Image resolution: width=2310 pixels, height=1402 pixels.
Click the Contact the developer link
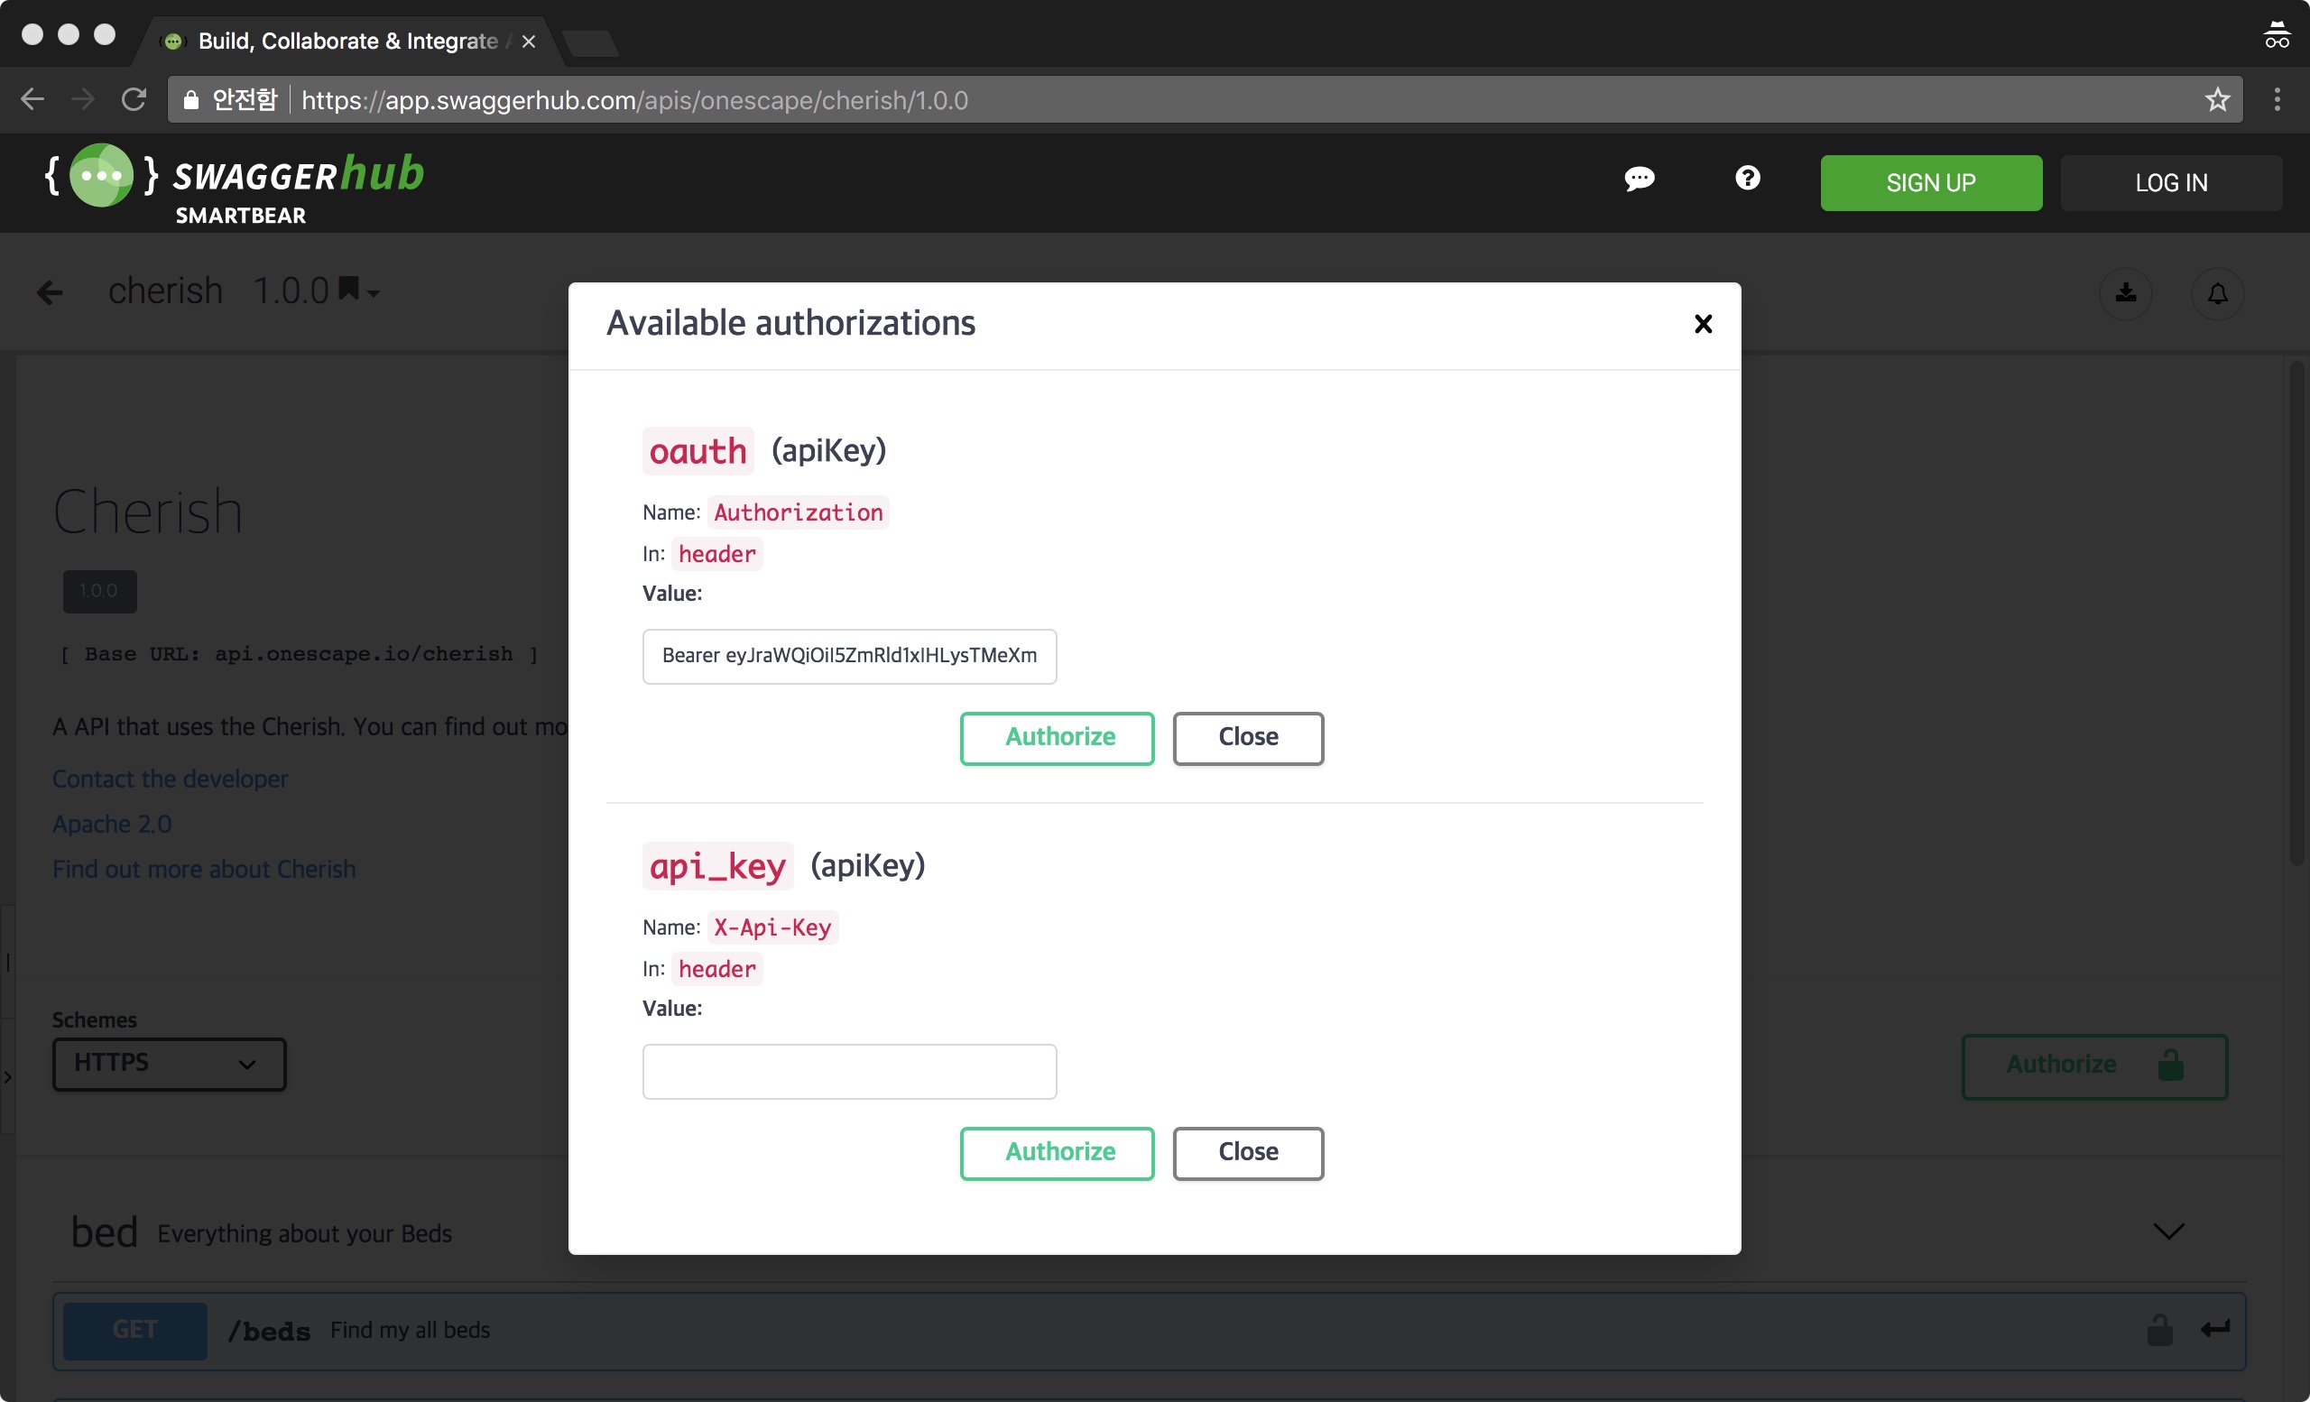click(170, 779)
